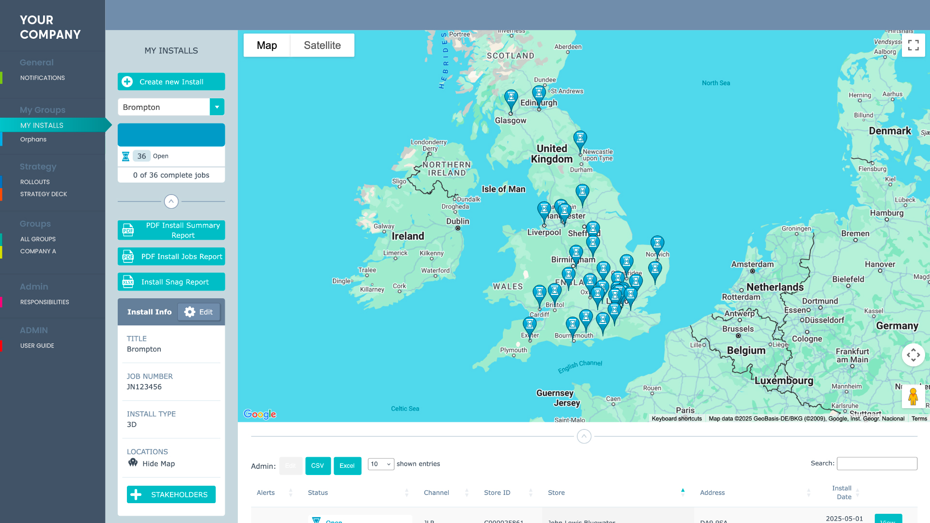
Task: Click the Street View pegman icon
Action: 913,397
